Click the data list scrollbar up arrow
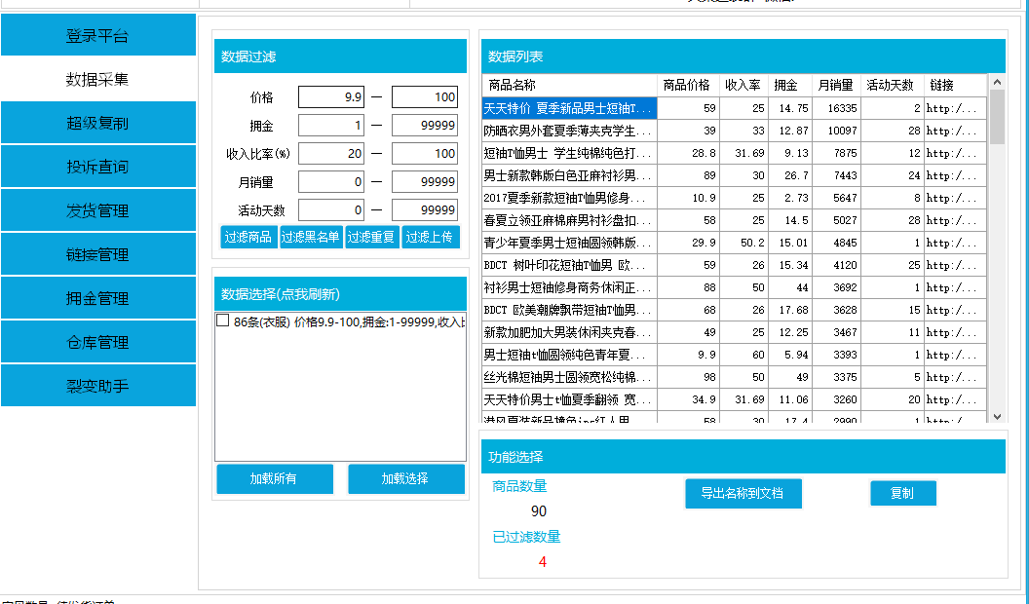 [x=997, y=82]
